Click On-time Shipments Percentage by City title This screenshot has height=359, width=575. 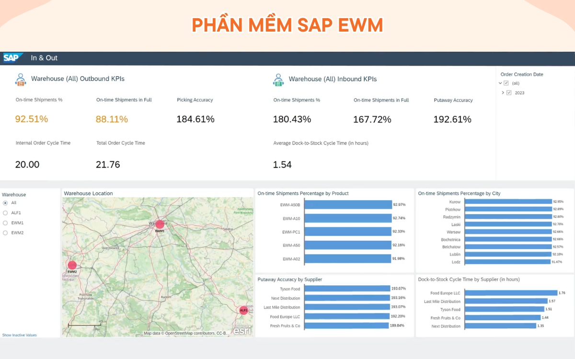(x=459, y=193)
